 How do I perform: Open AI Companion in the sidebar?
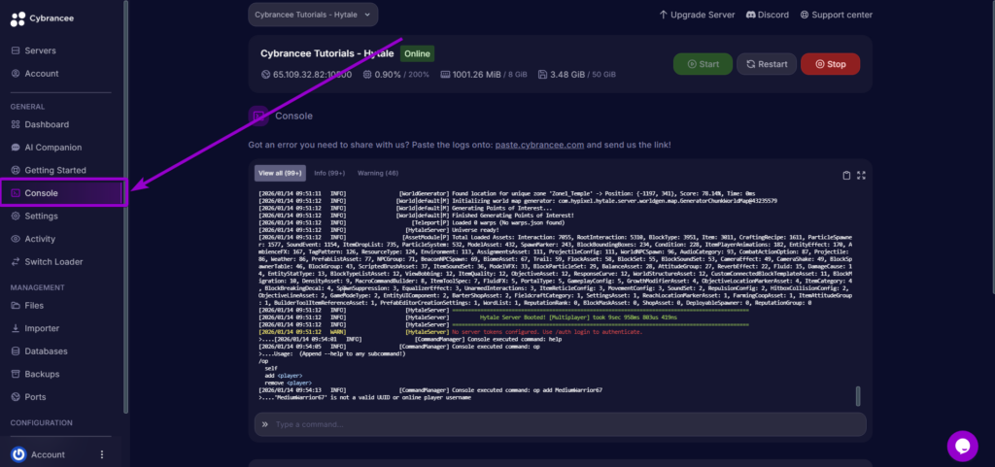pos(52,148)
